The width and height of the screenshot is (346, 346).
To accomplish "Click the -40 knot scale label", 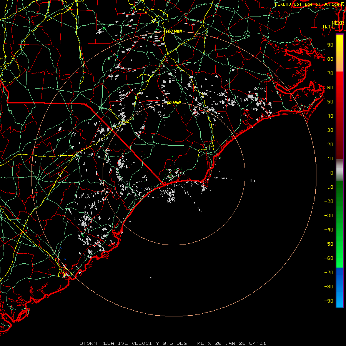I will (x=329, y=230).
